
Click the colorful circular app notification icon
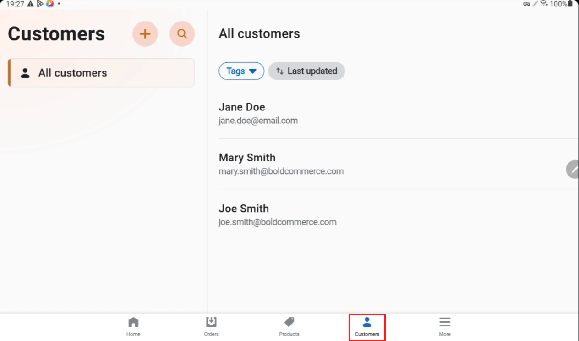50,4
